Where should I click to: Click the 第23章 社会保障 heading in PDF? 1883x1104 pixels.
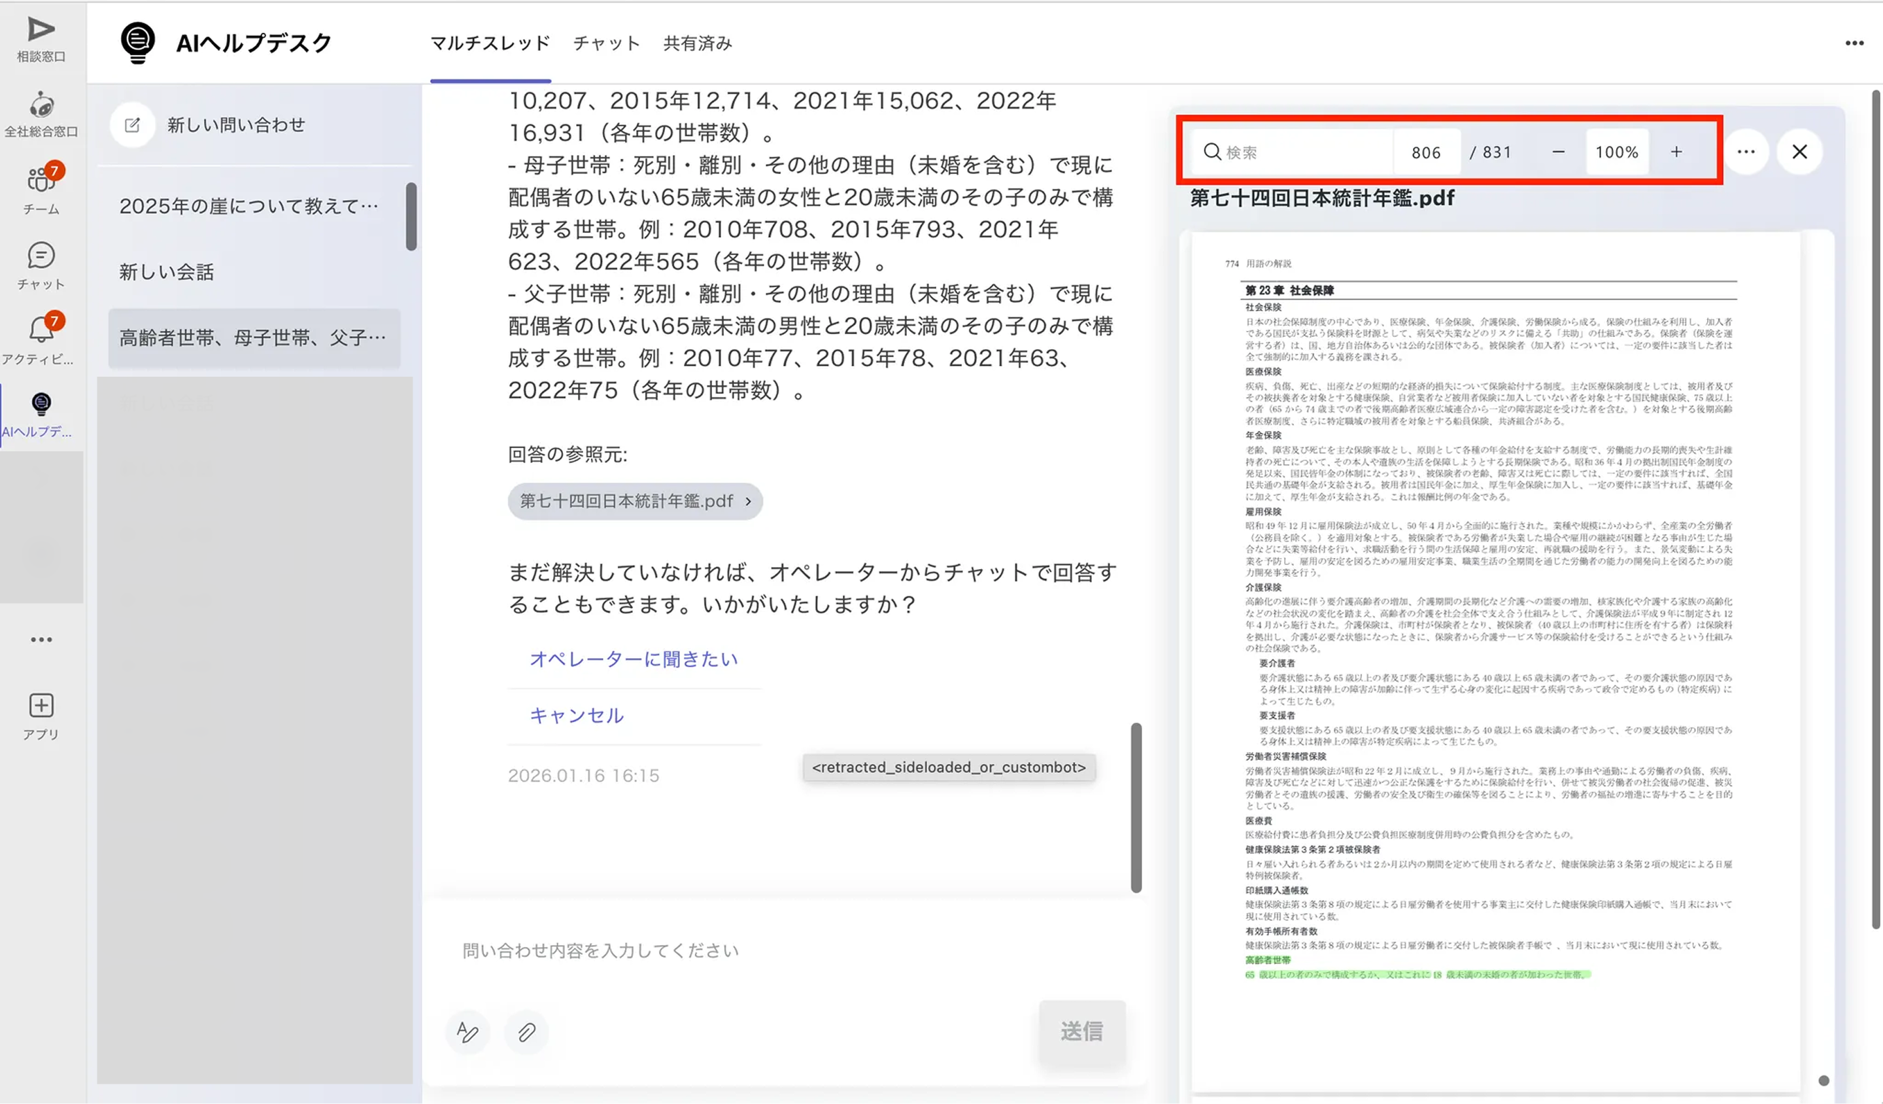[x=1289, y=290]
